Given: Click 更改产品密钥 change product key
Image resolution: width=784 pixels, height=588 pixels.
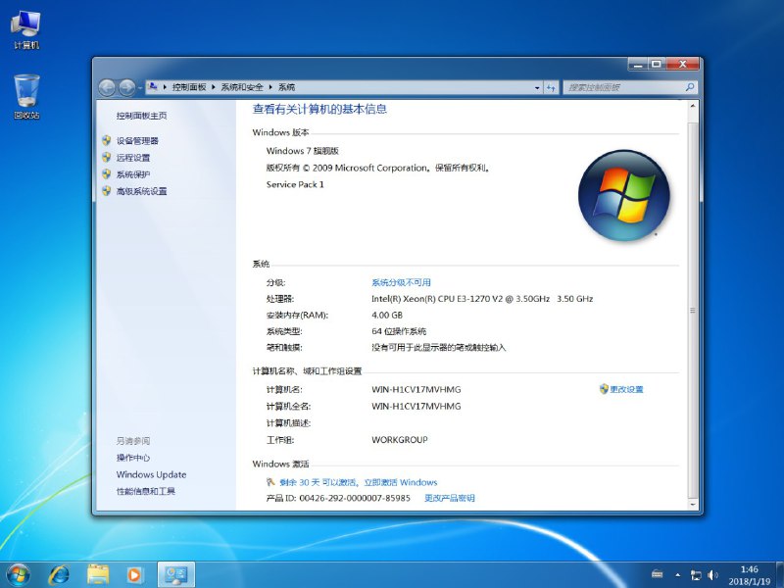Looking at the screenshot, I should pos(450,498).
